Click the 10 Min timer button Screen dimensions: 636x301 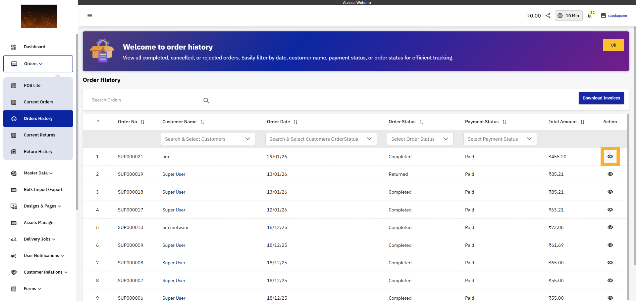pos(568,16)
